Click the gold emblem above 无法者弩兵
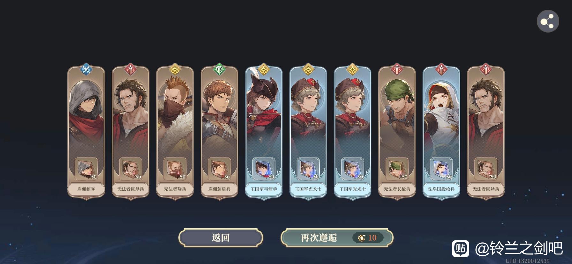Image resolution: width=572 pixels, height=264 pixels. [175, 69]
